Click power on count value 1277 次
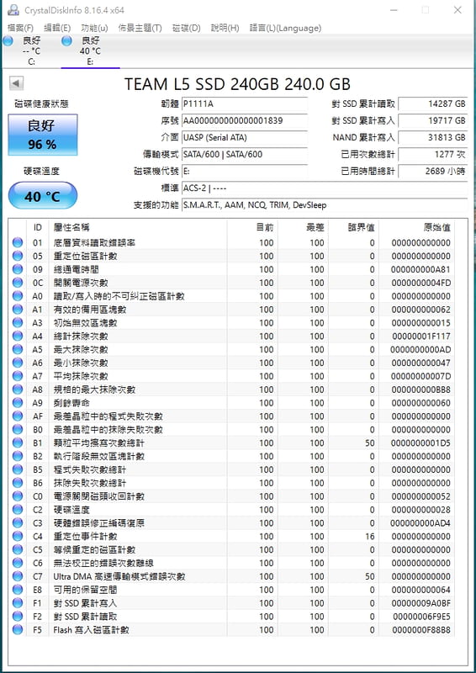The image size is (476, 673). [432, 154]
